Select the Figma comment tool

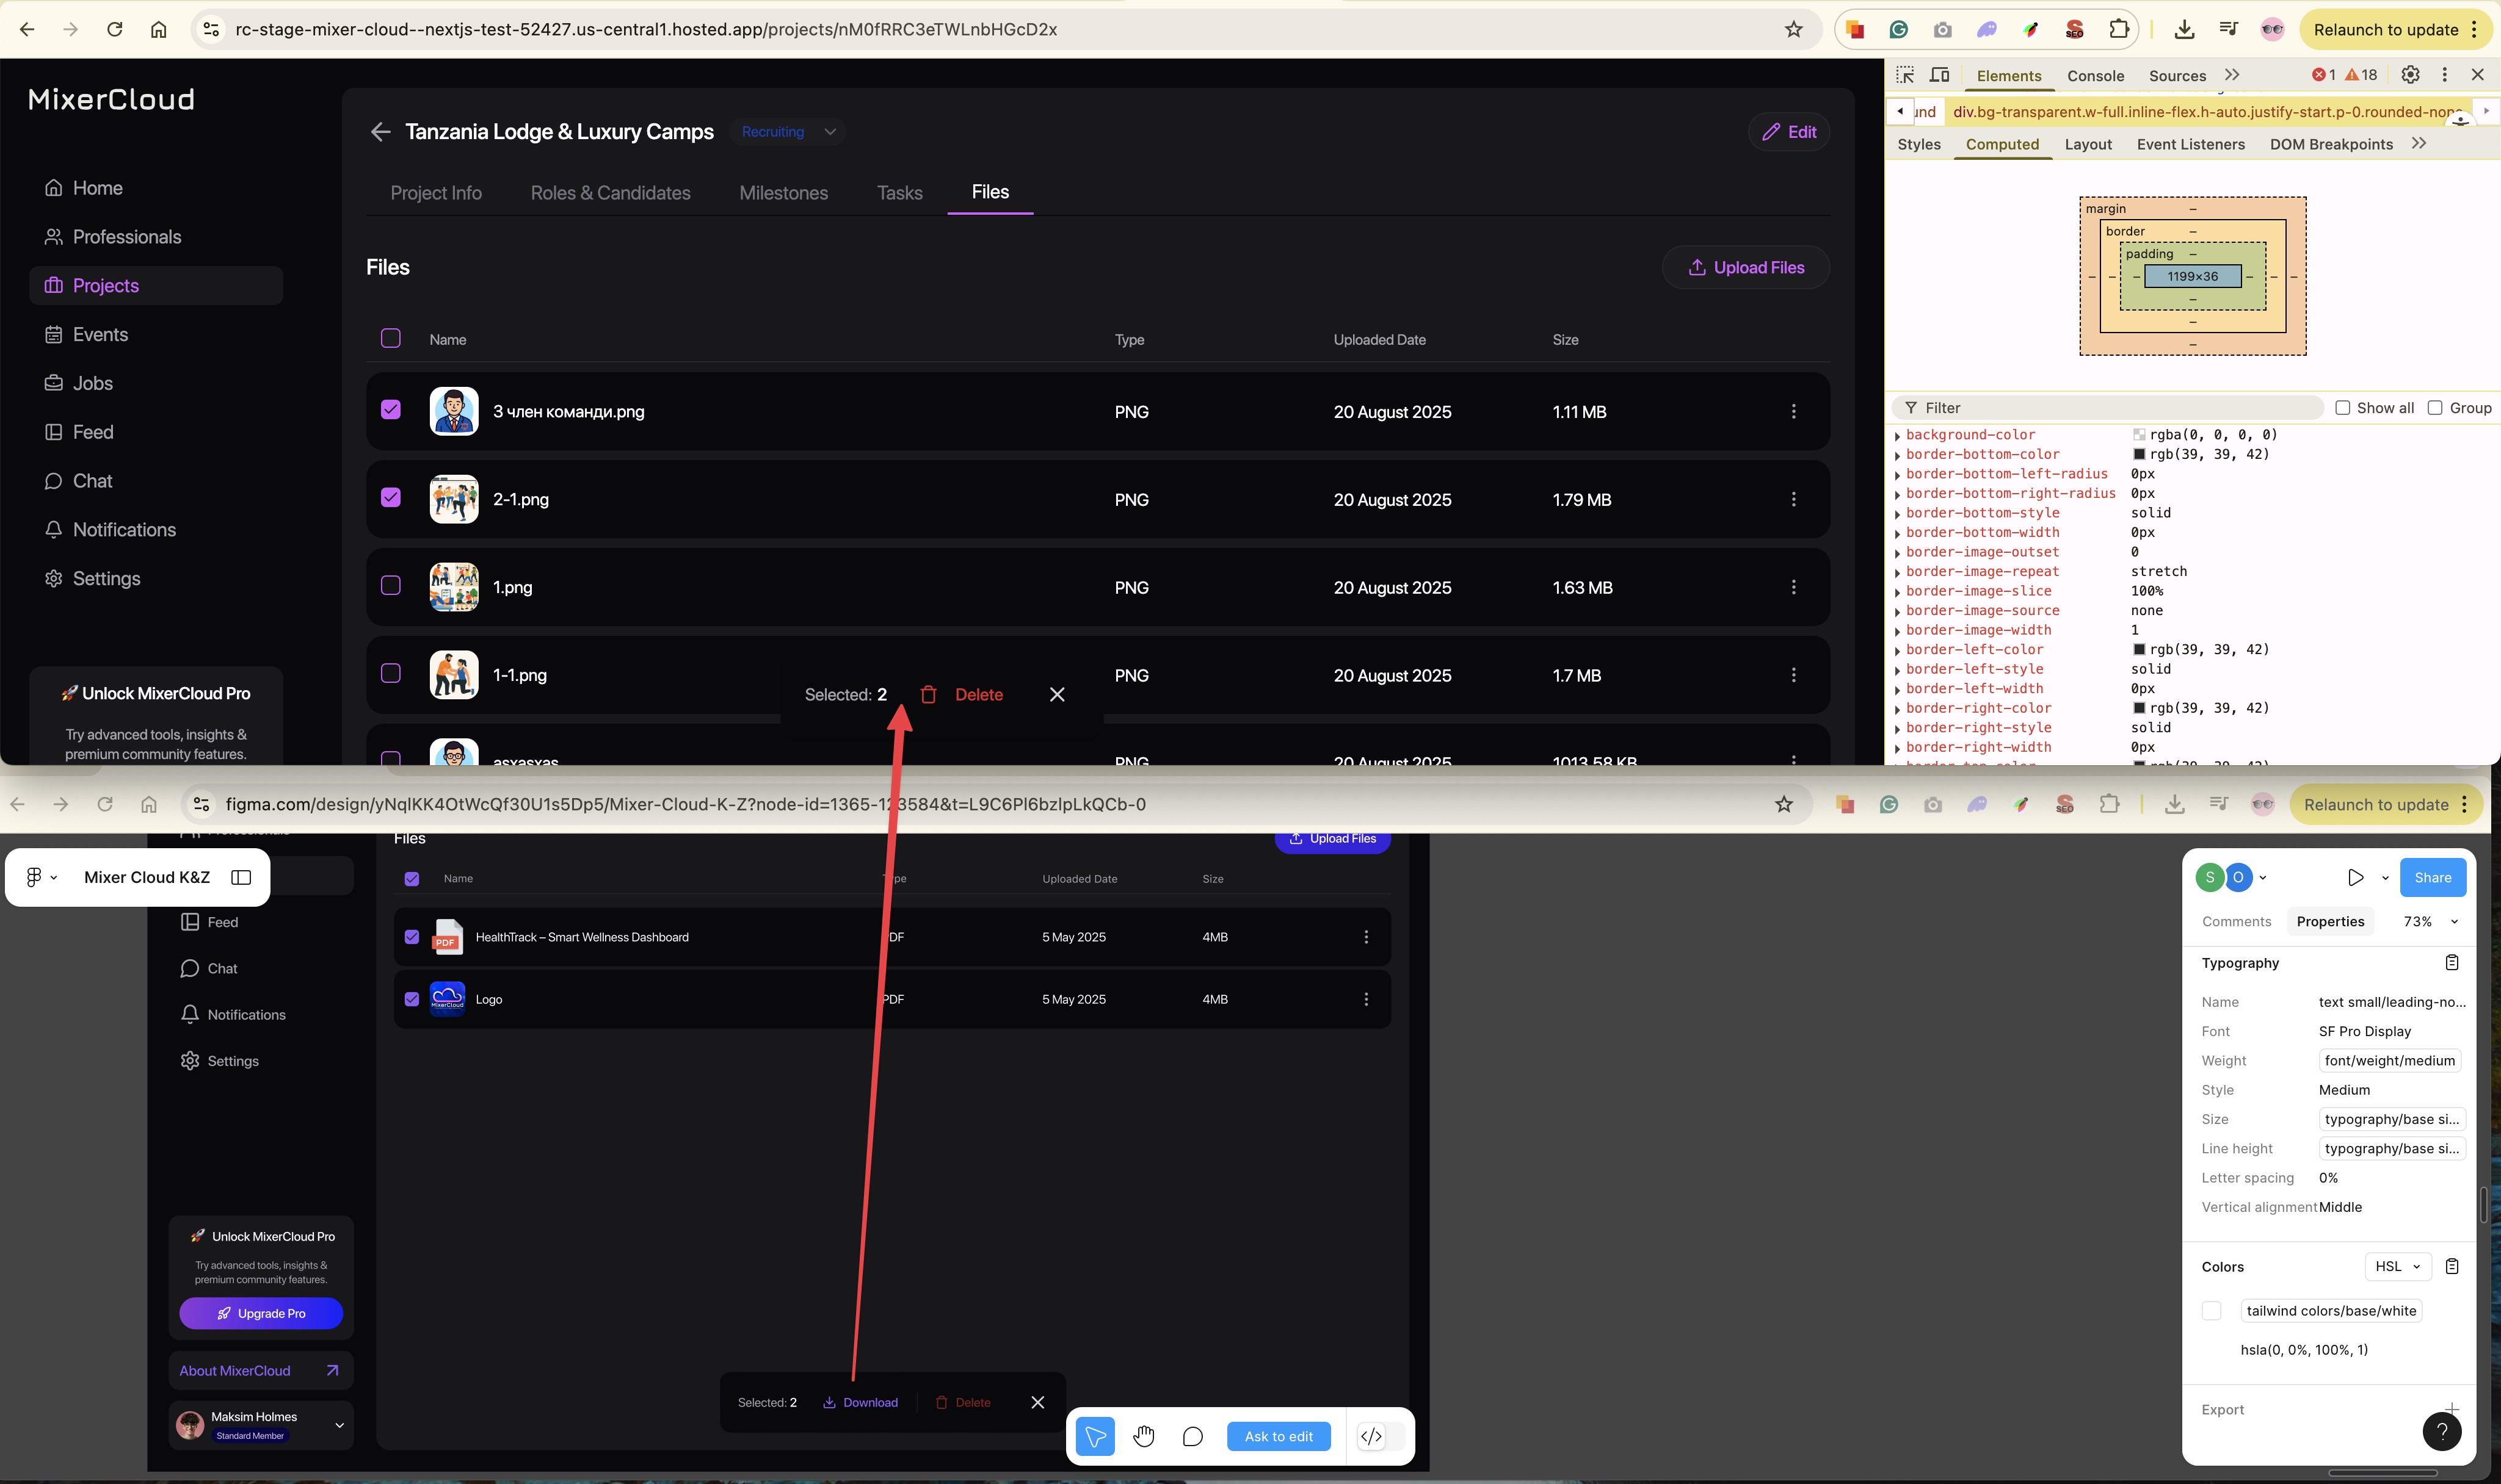pos(1192,1436)
